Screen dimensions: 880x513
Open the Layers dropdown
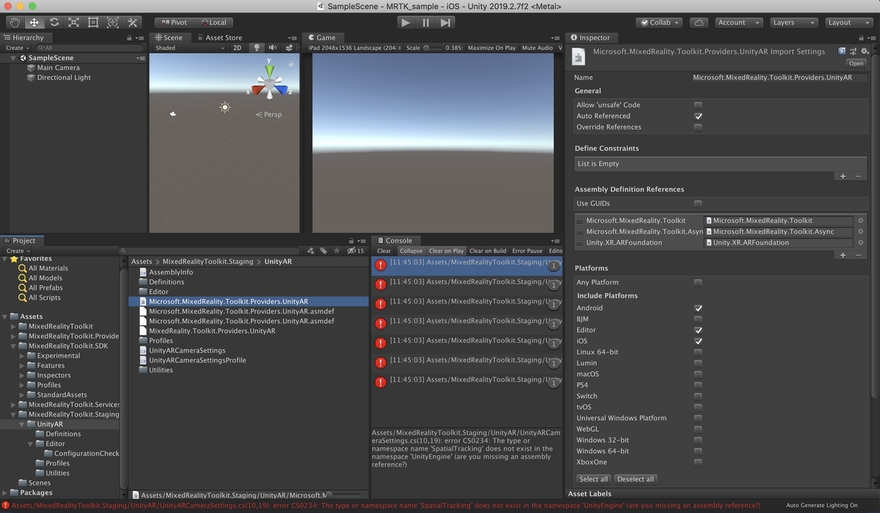point(794,23)
